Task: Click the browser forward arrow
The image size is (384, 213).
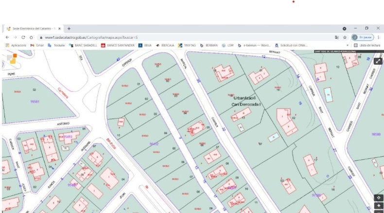Action: coord(15,37)
